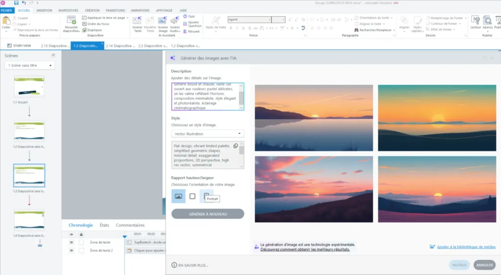
Task: Open the TRANSITIONS ribbon tab
Action: [115, 10]
